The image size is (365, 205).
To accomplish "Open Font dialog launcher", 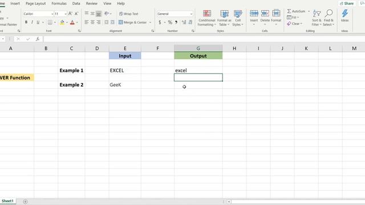I will click(79, 31).
